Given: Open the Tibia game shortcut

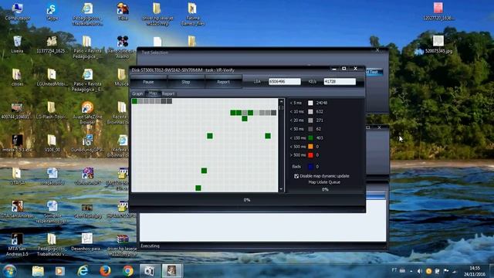Looking at the screenshot, I should point(123,12).
